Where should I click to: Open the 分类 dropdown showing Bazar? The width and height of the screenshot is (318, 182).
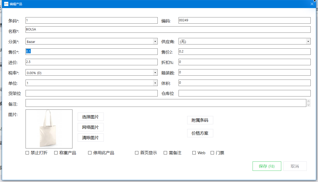pos(91,41)
